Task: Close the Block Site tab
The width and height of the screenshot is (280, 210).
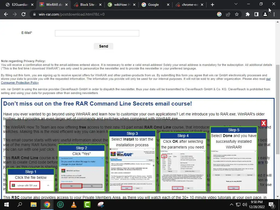Action: pos(100,5)
